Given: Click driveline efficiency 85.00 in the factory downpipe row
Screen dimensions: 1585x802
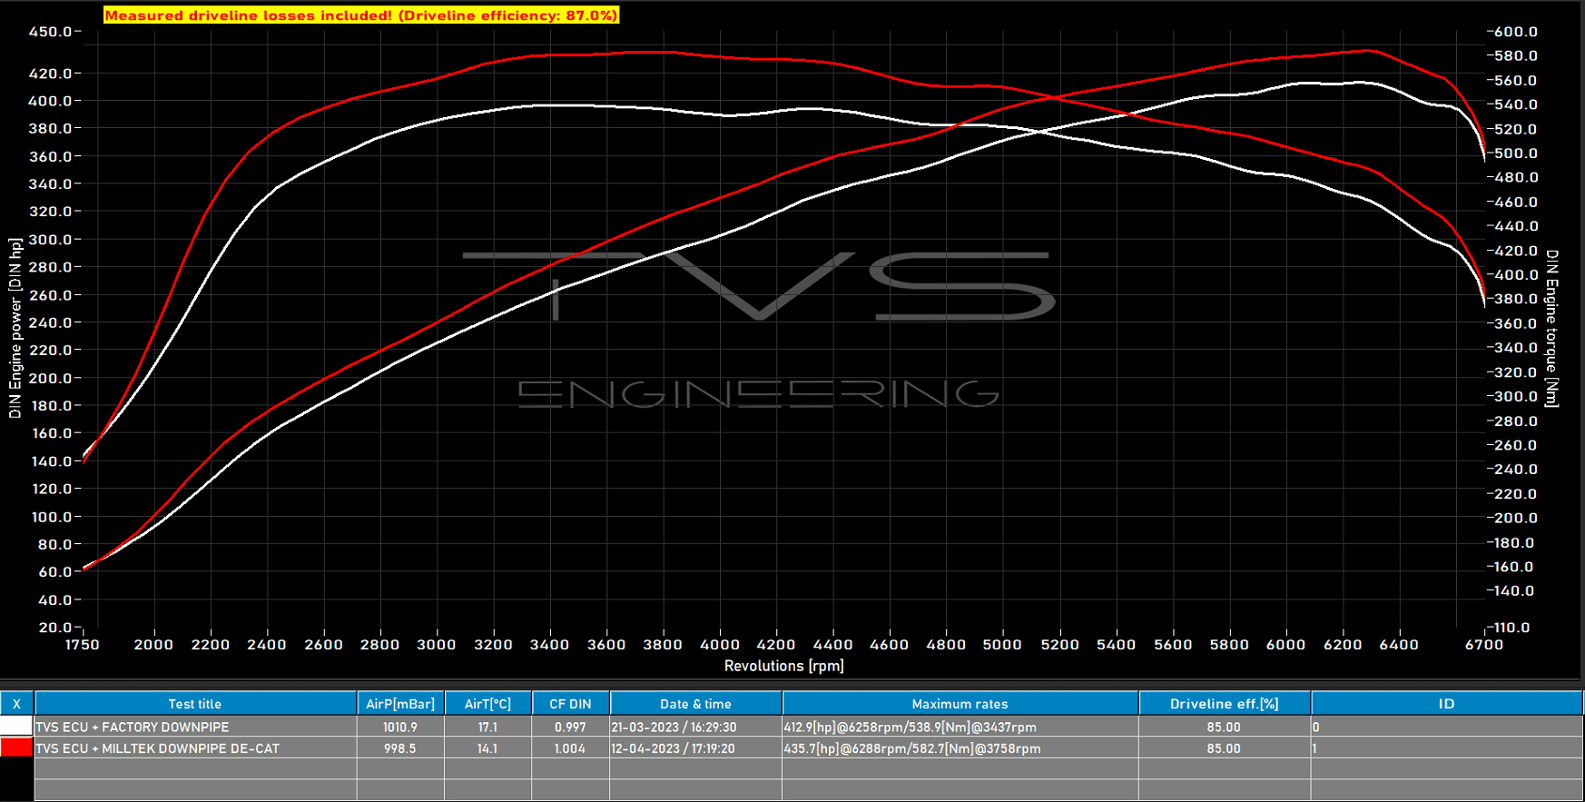Looking at the screenshot, I should 1224,728.
